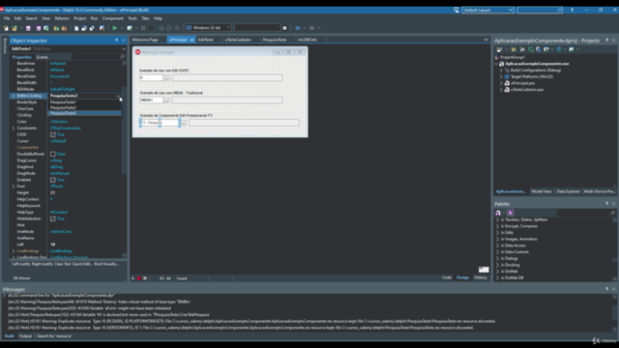Click the Bind Visually... link
The image size is (619, 348).
106,264
